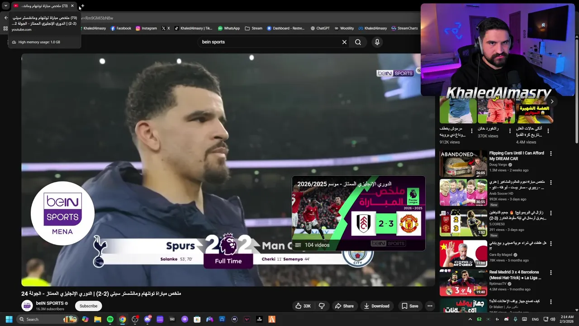579x326 pixels.
Task: Dislike the video
Action: point(322,306)
